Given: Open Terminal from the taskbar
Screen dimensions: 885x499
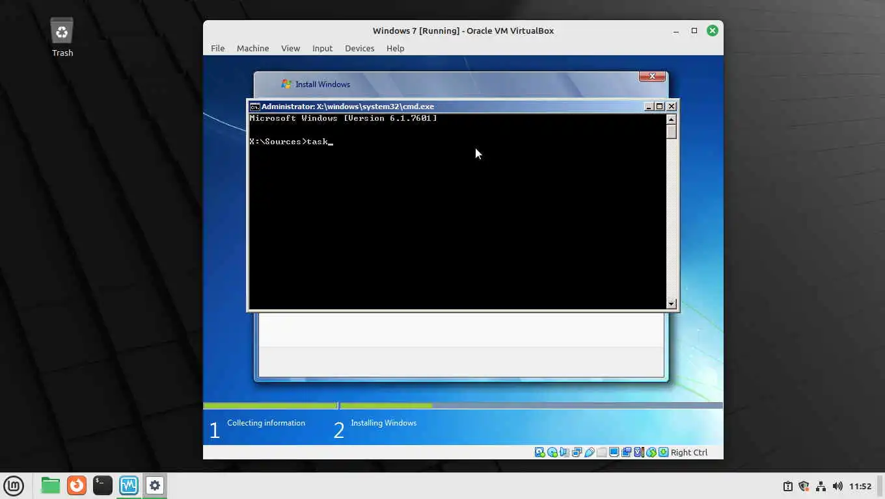Looking at the screenshot, I should point(103,485).
